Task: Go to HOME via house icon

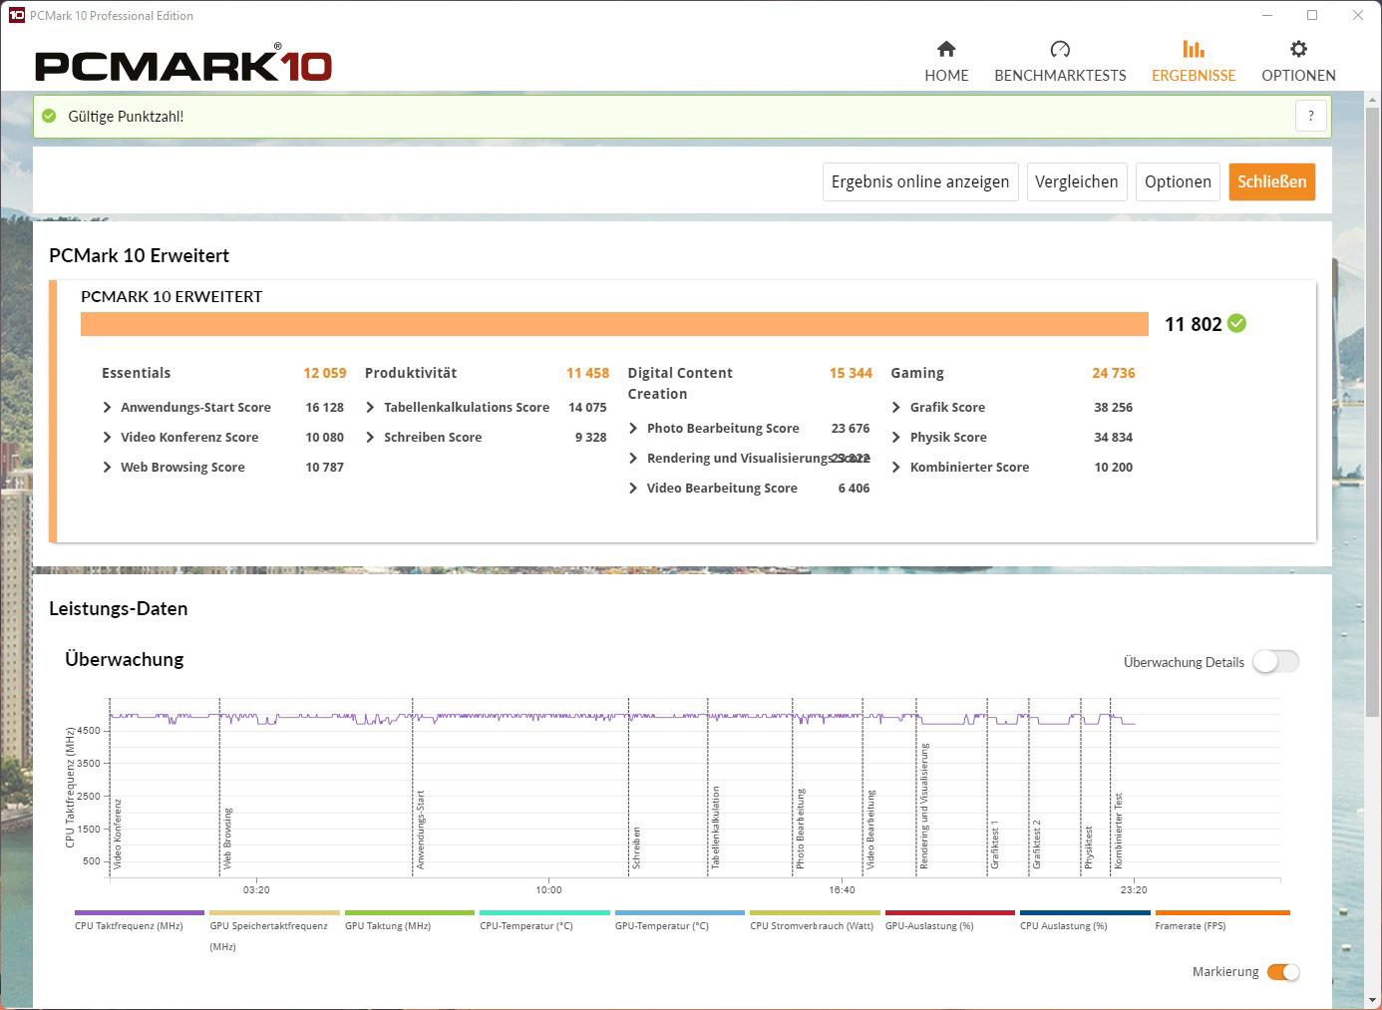Action: (946, 49)
